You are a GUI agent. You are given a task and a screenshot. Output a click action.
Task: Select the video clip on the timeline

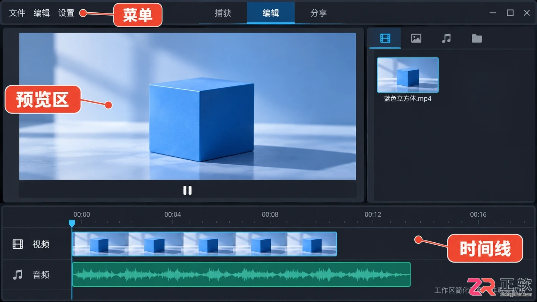click(204, 244)
